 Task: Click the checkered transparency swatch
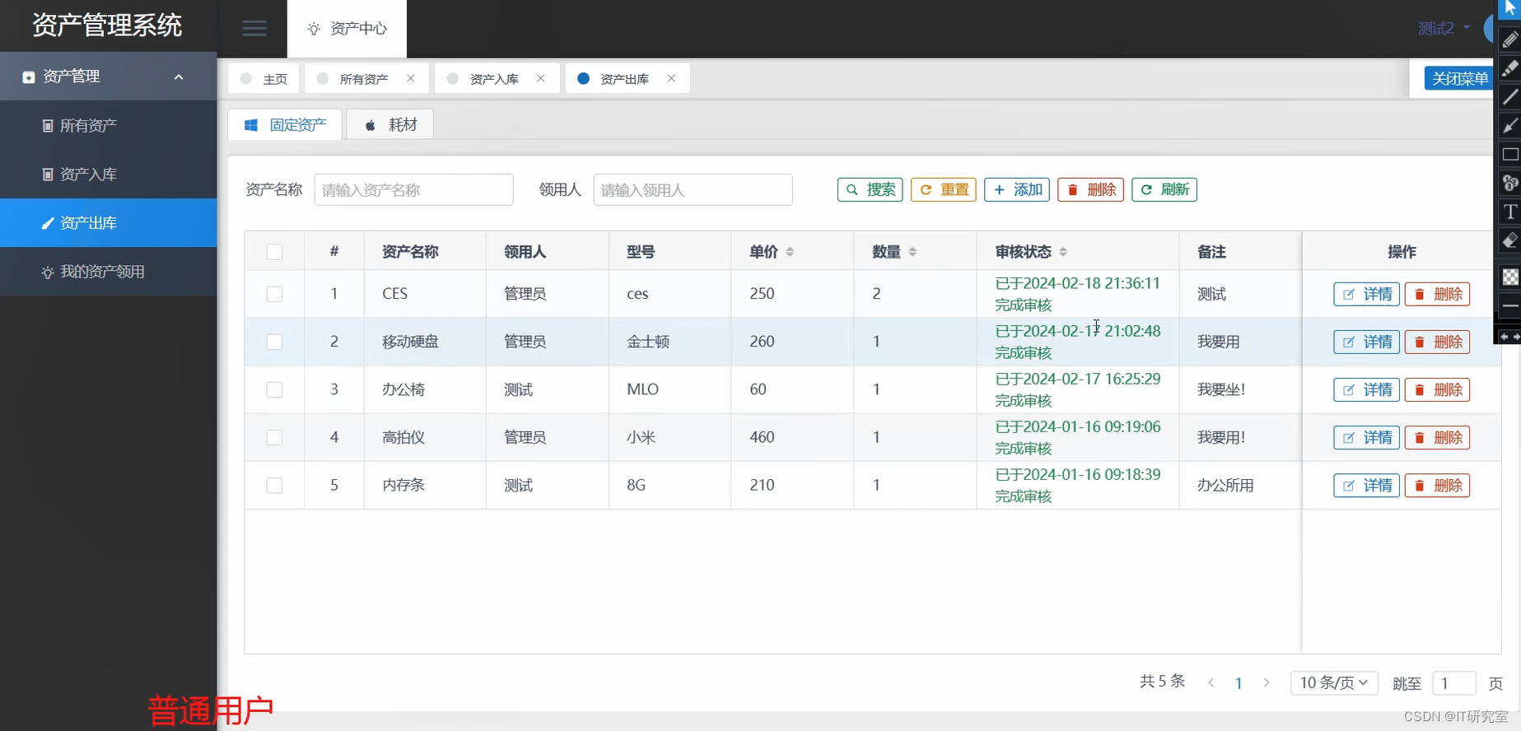1509,277
